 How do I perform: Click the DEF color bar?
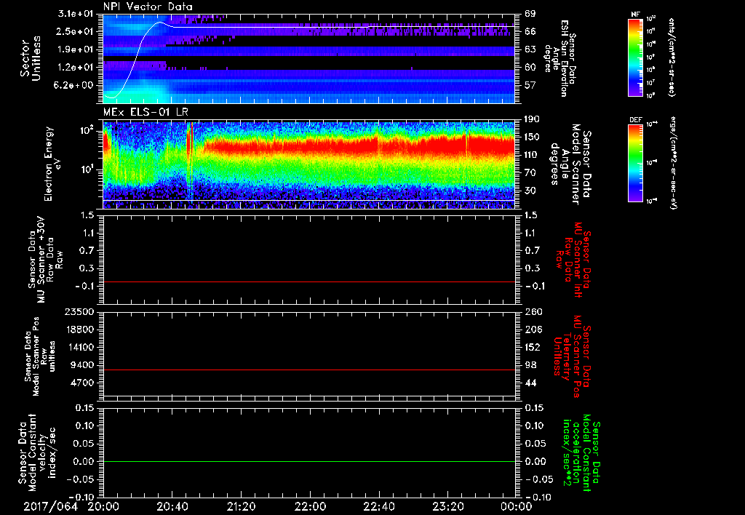(635, 164)
